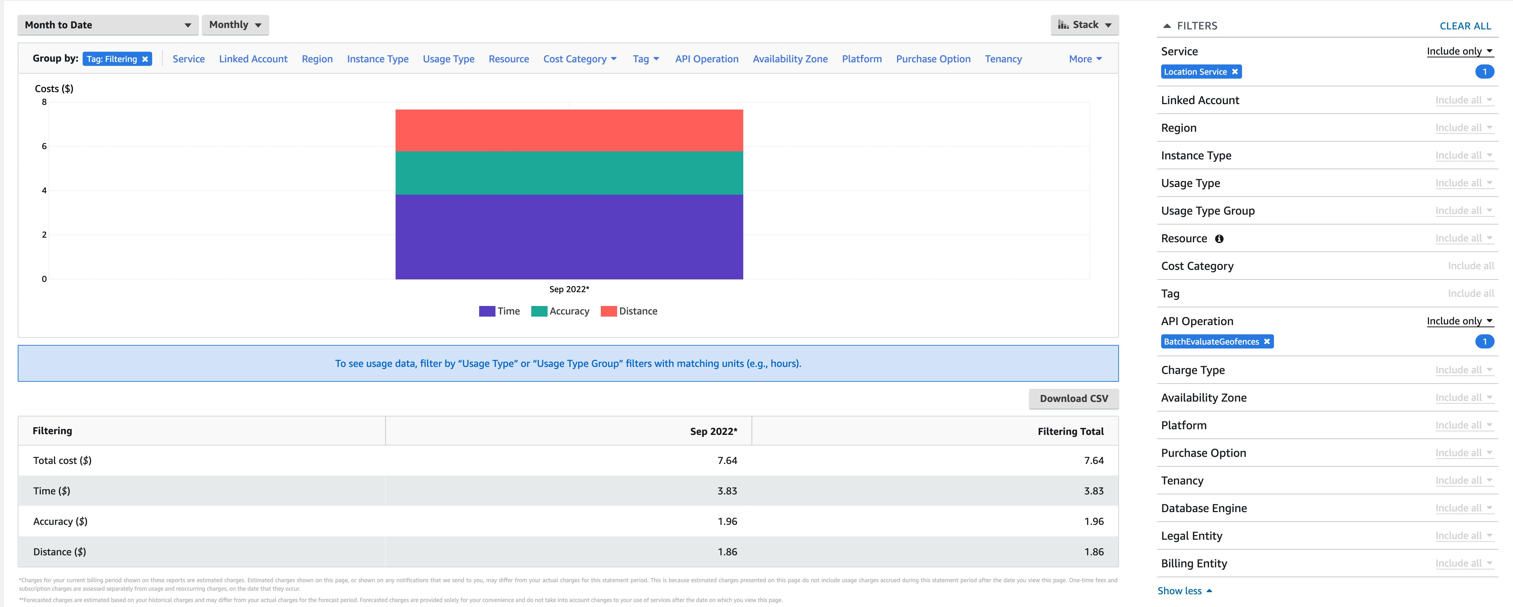Image resolution: width=1513 pixels, height=607 pixels.
Task: Open the Include only dropdown for Service
Action: (x=1460, y=51)
